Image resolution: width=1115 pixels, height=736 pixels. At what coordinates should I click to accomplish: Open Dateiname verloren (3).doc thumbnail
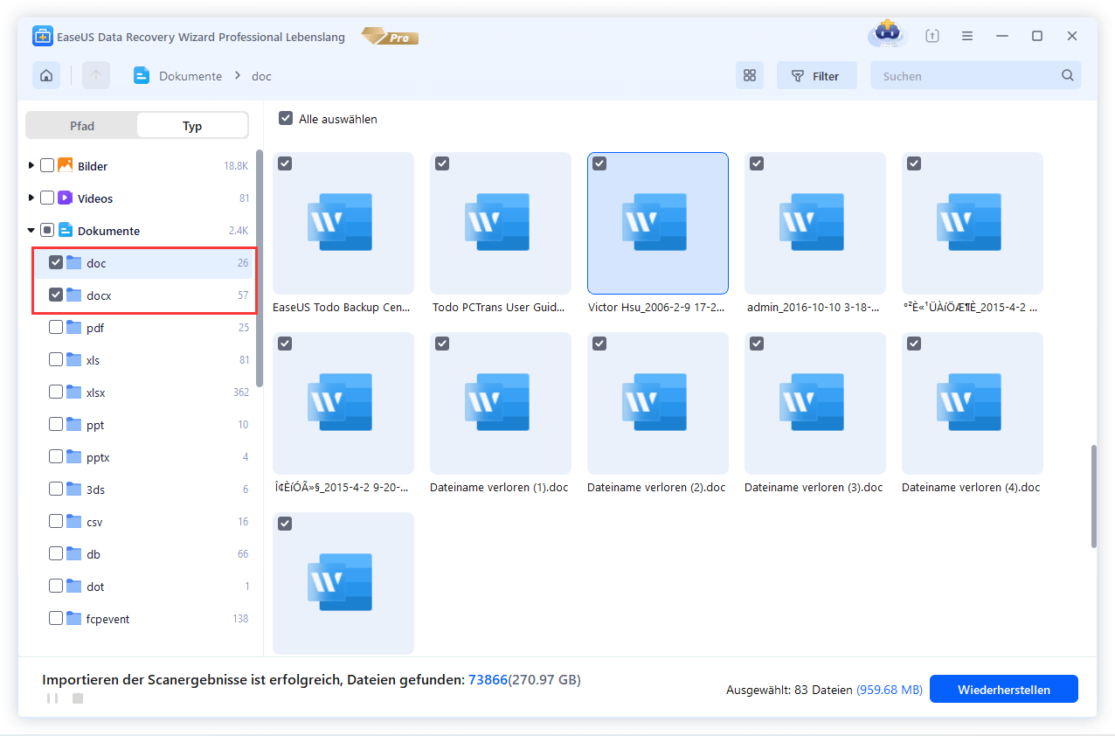[815, 403]
